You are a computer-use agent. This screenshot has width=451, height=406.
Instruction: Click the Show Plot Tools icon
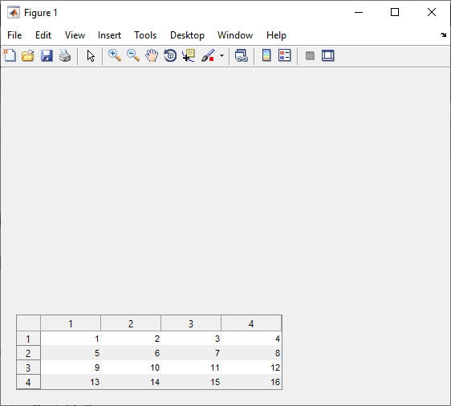coord(328,55)
